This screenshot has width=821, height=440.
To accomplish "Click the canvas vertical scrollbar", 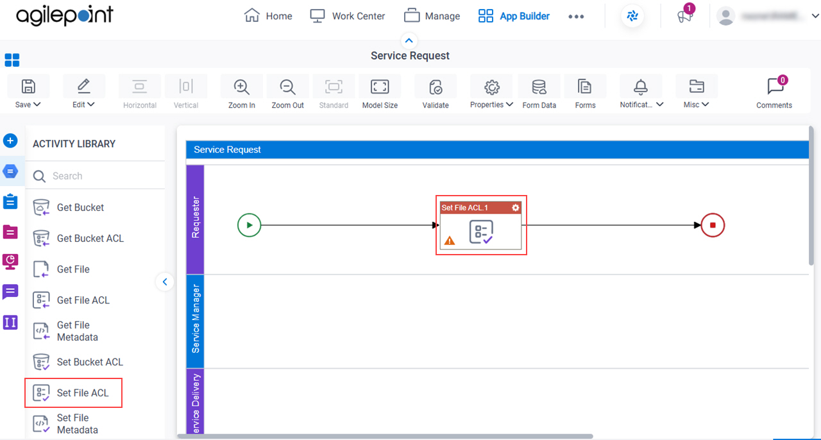I will [812, 196].
